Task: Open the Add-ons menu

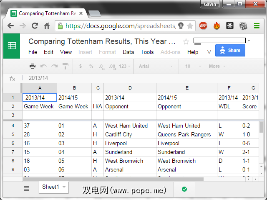Action: [x=170, y=52]
